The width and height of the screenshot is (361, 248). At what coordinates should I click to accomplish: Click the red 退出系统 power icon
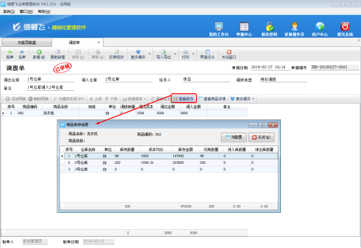[x=345, y=26]
